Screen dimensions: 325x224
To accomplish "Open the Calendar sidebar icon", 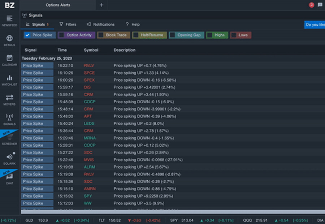I will [x=9, y=58].
